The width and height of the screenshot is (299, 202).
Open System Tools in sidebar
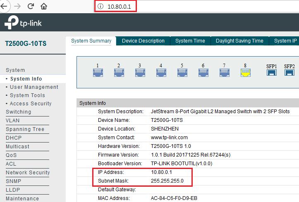27,95
